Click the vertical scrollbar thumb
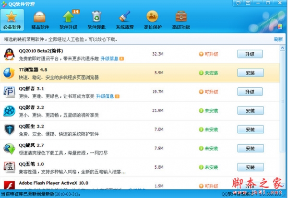 [x=282, y=102]
